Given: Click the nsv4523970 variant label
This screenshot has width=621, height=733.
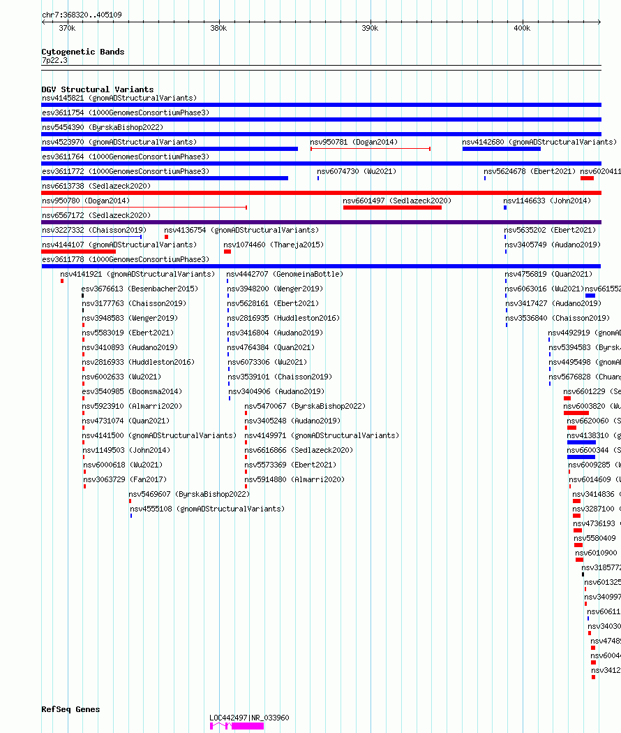Looking at the screenshot, I should (x=119, y=142).
